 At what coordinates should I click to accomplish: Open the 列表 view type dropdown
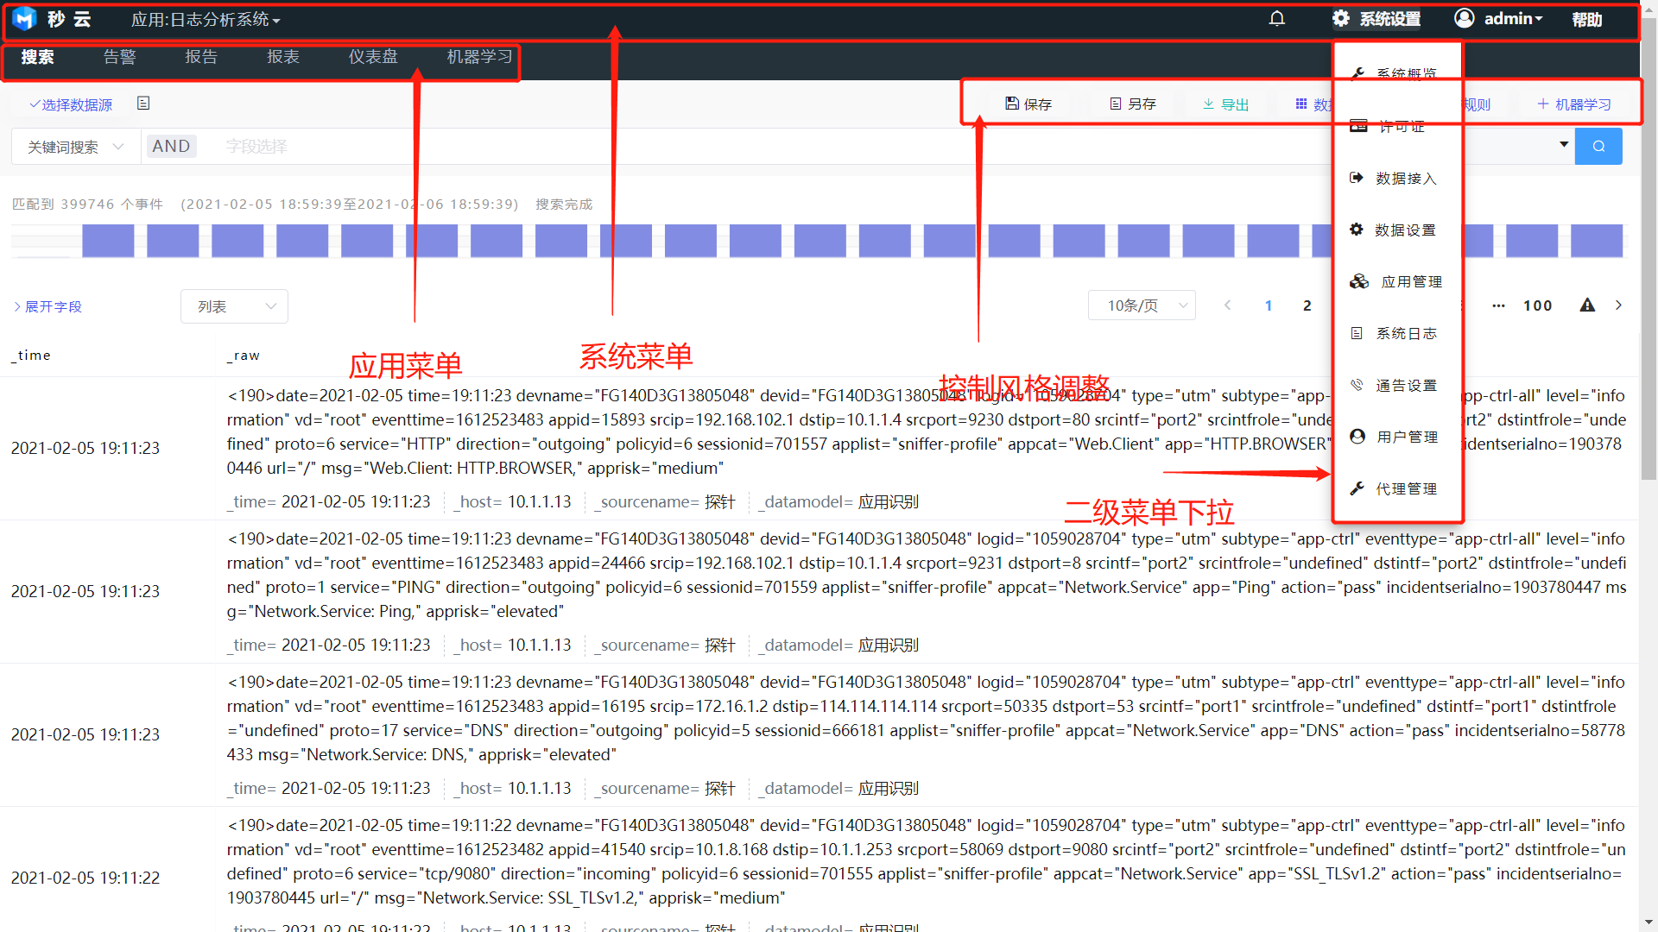tap(234, 306)
